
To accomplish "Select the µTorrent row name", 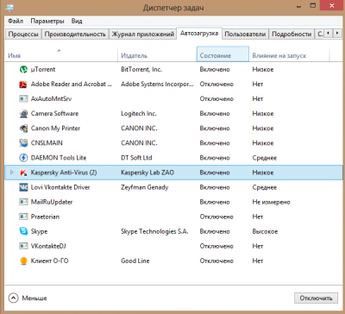I will coord(43,69).
